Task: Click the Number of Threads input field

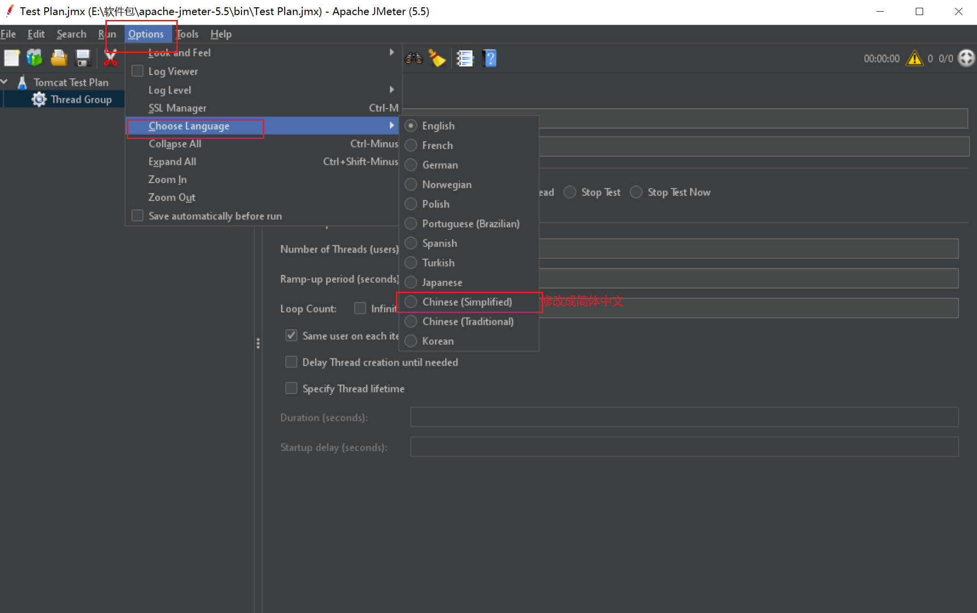Action: tap(748, 248)
